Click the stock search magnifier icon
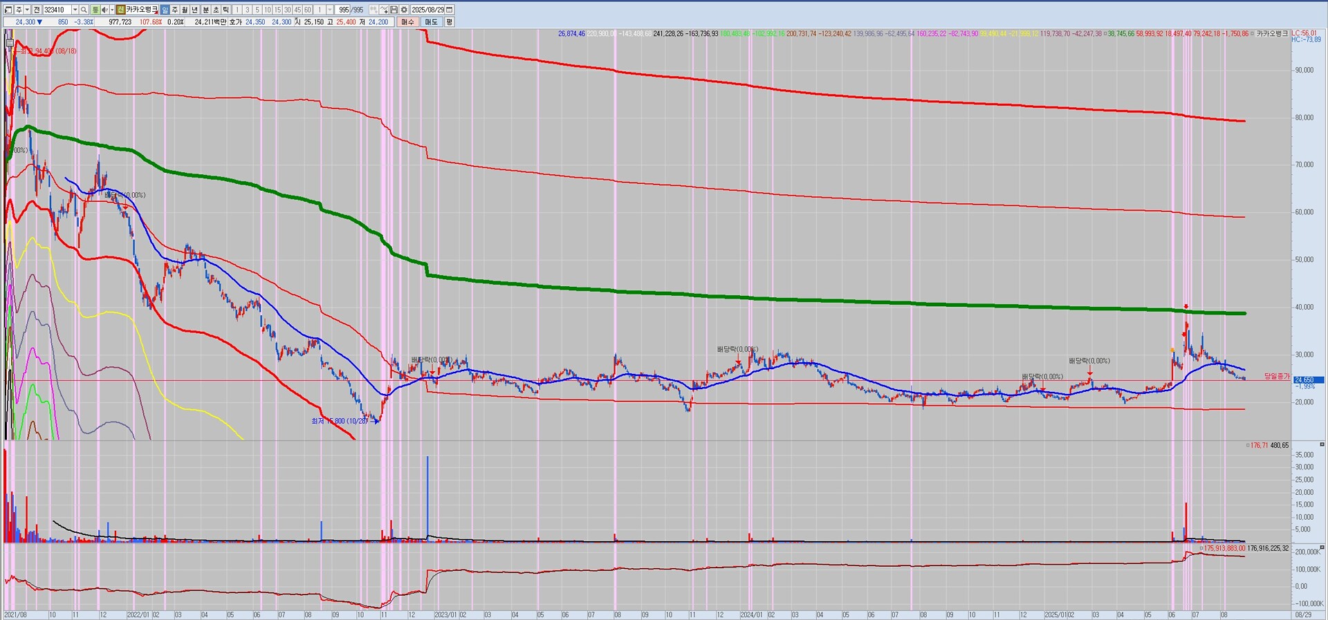The height and width of the screenshot is (620, 1328). point(84,10)
